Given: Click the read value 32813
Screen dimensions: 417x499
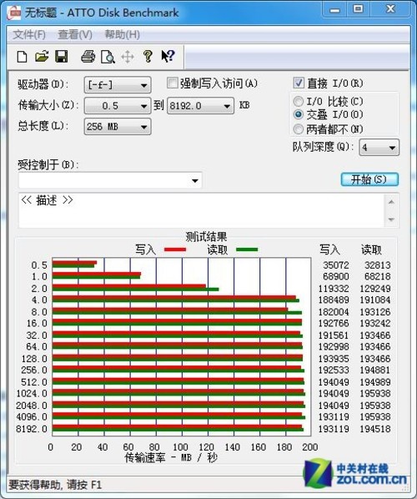Looking at the screenshot, I should (x=377, y=265).
